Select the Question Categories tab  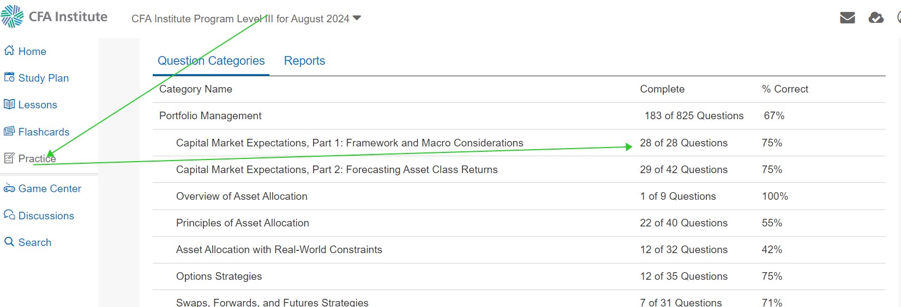click(x=211, y=60)
